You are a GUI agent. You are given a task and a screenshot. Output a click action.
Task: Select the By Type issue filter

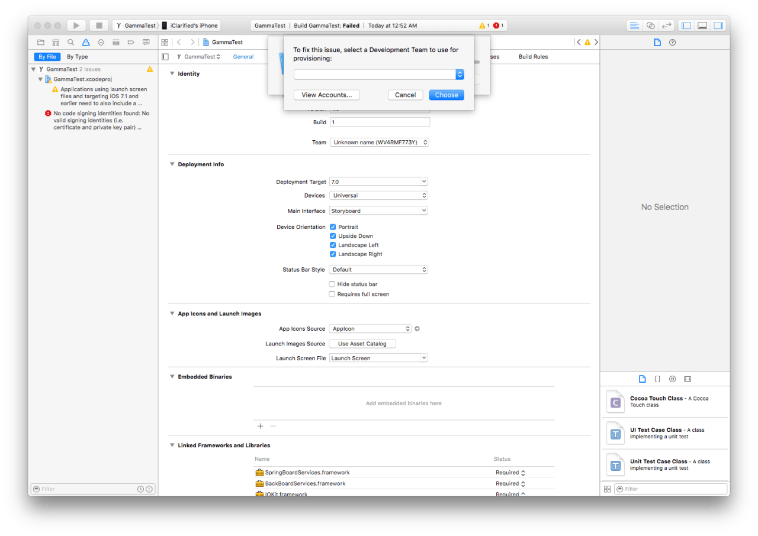[77, 57]
